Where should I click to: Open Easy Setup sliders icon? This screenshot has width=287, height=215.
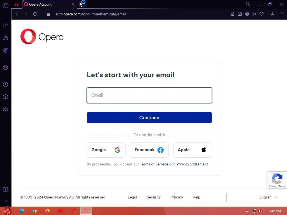[281, 14]
